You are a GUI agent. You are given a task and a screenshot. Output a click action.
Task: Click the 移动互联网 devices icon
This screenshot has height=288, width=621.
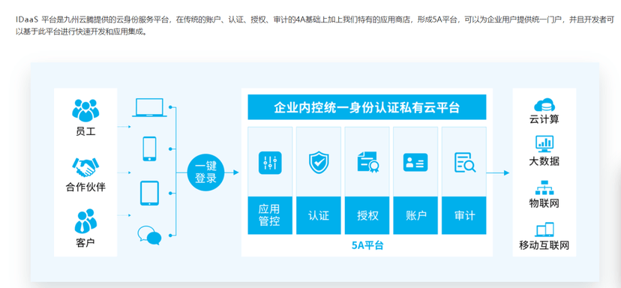[544, 229]
